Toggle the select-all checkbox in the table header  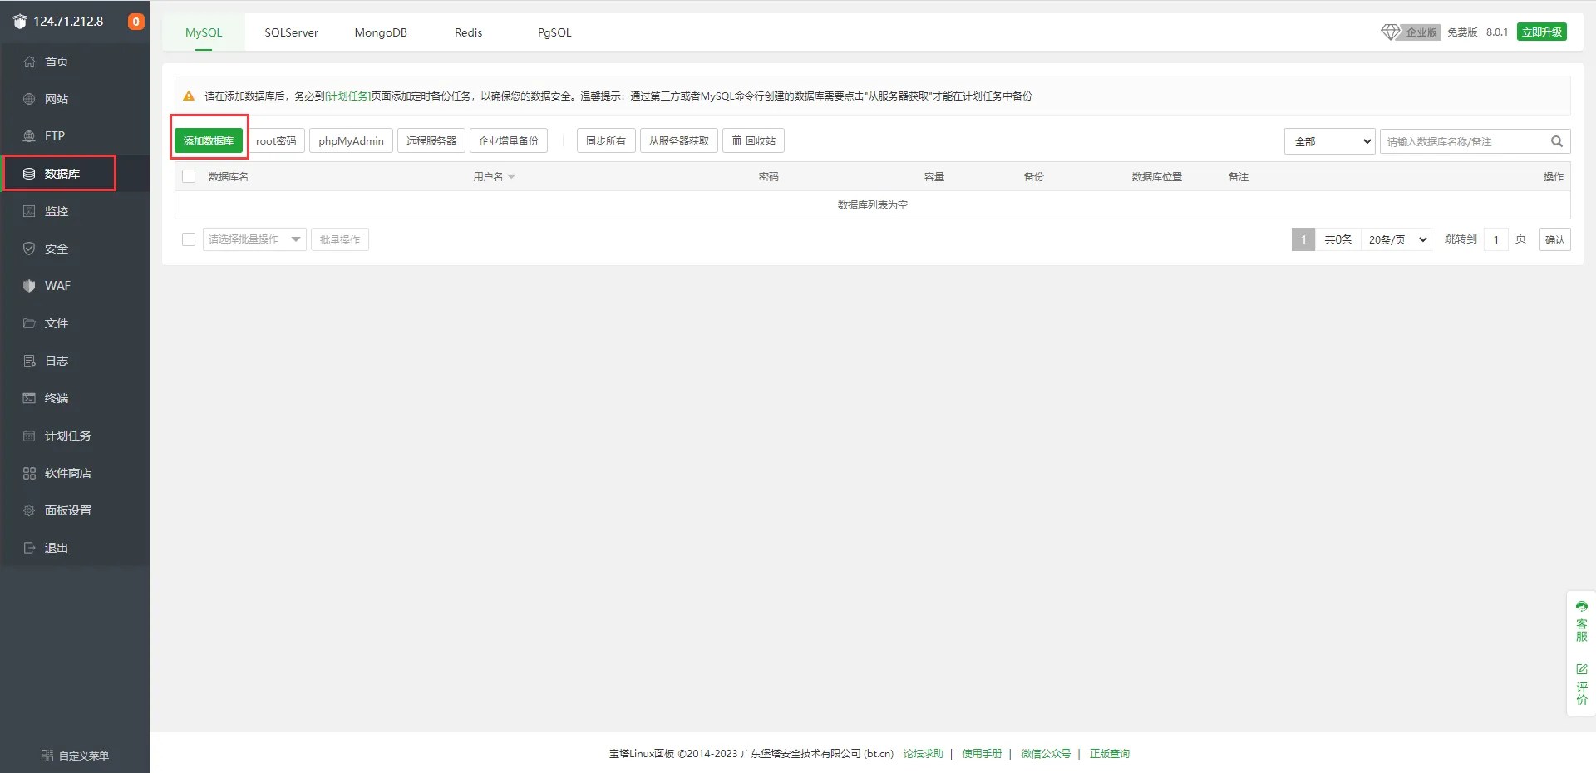click(x=189, y=176)
